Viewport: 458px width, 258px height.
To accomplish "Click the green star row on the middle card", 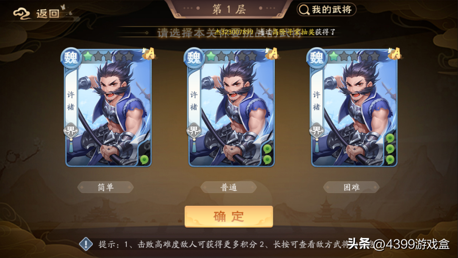I will (231, 56).
